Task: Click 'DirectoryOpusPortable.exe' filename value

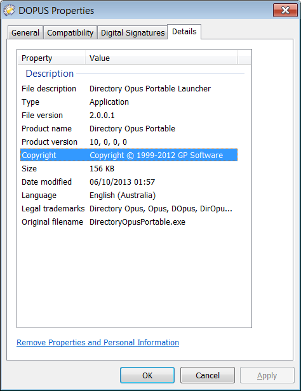Action: [x=137, y=222]
